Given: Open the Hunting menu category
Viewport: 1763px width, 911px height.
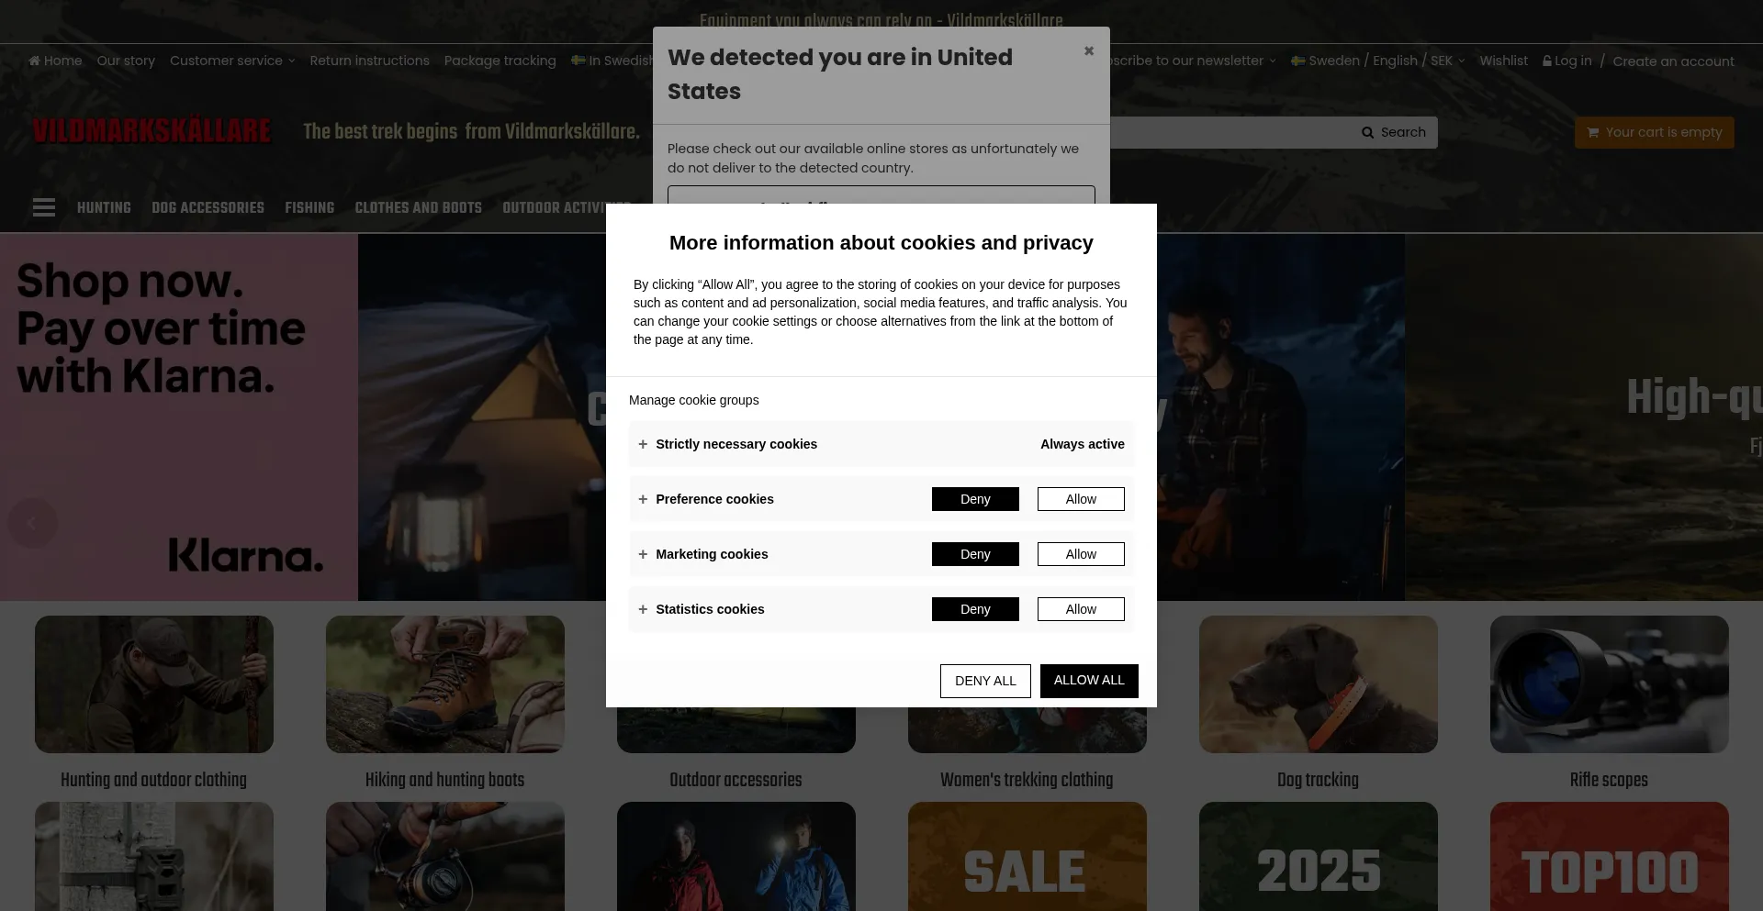Looking at the screenshot, I should pyautogui.click(x=104, y=207).
